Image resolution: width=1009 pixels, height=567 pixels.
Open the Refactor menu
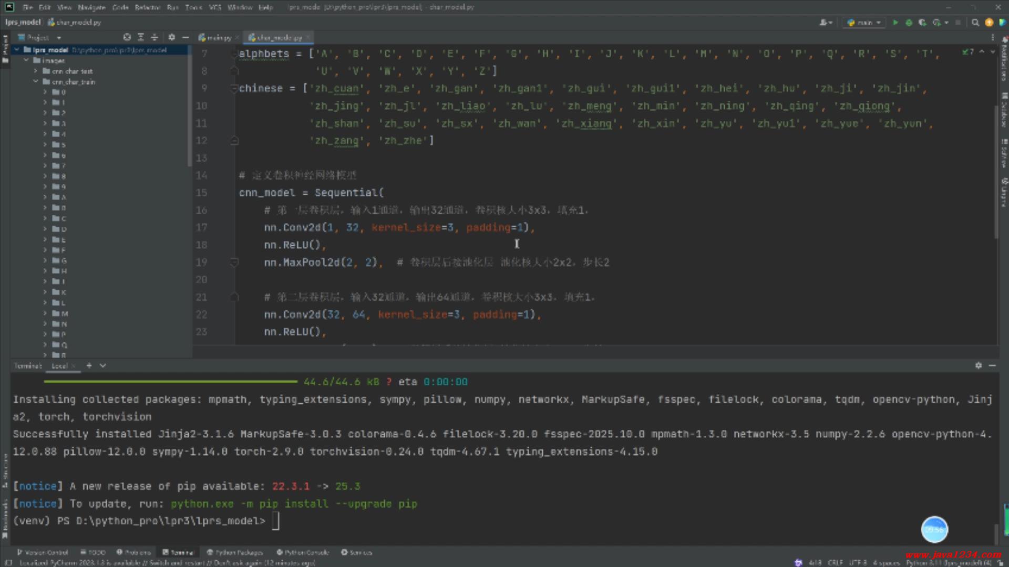147,7
